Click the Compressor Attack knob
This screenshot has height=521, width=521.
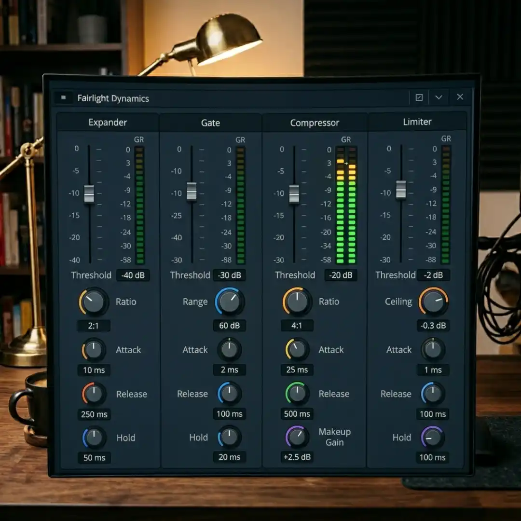pos(297,350)
